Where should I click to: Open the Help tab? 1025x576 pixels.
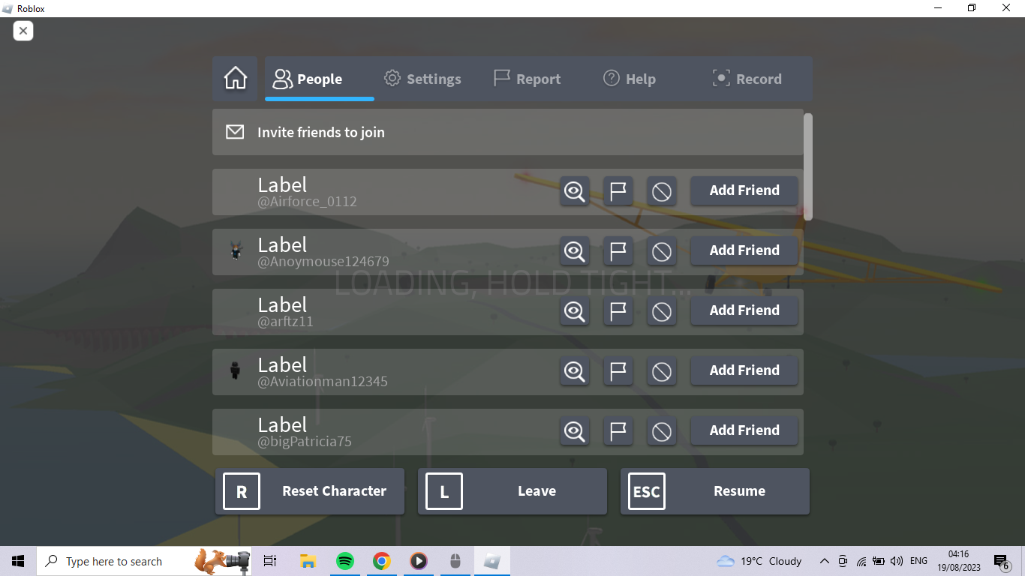630,79
